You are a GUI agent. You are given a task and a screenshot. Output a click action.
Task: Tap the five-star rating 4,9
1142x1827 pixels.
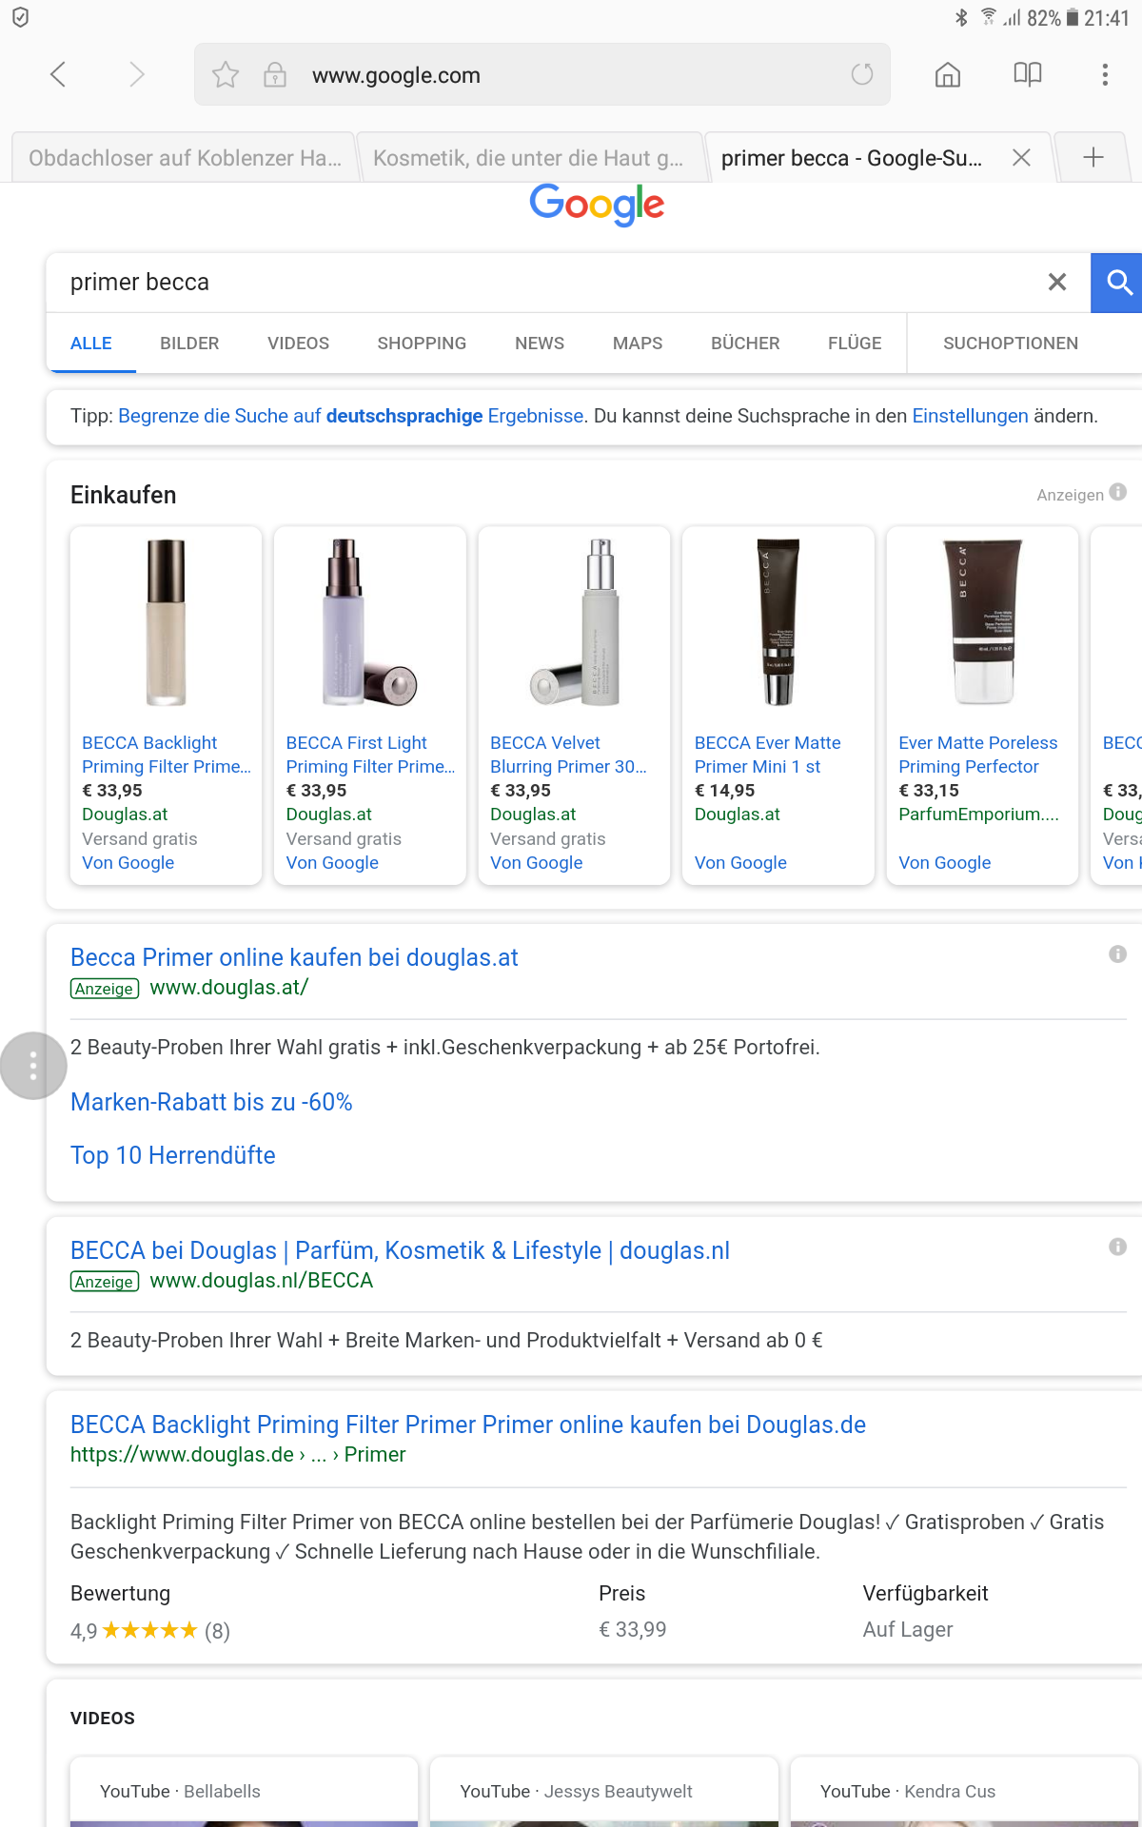tap(150, 1631)
